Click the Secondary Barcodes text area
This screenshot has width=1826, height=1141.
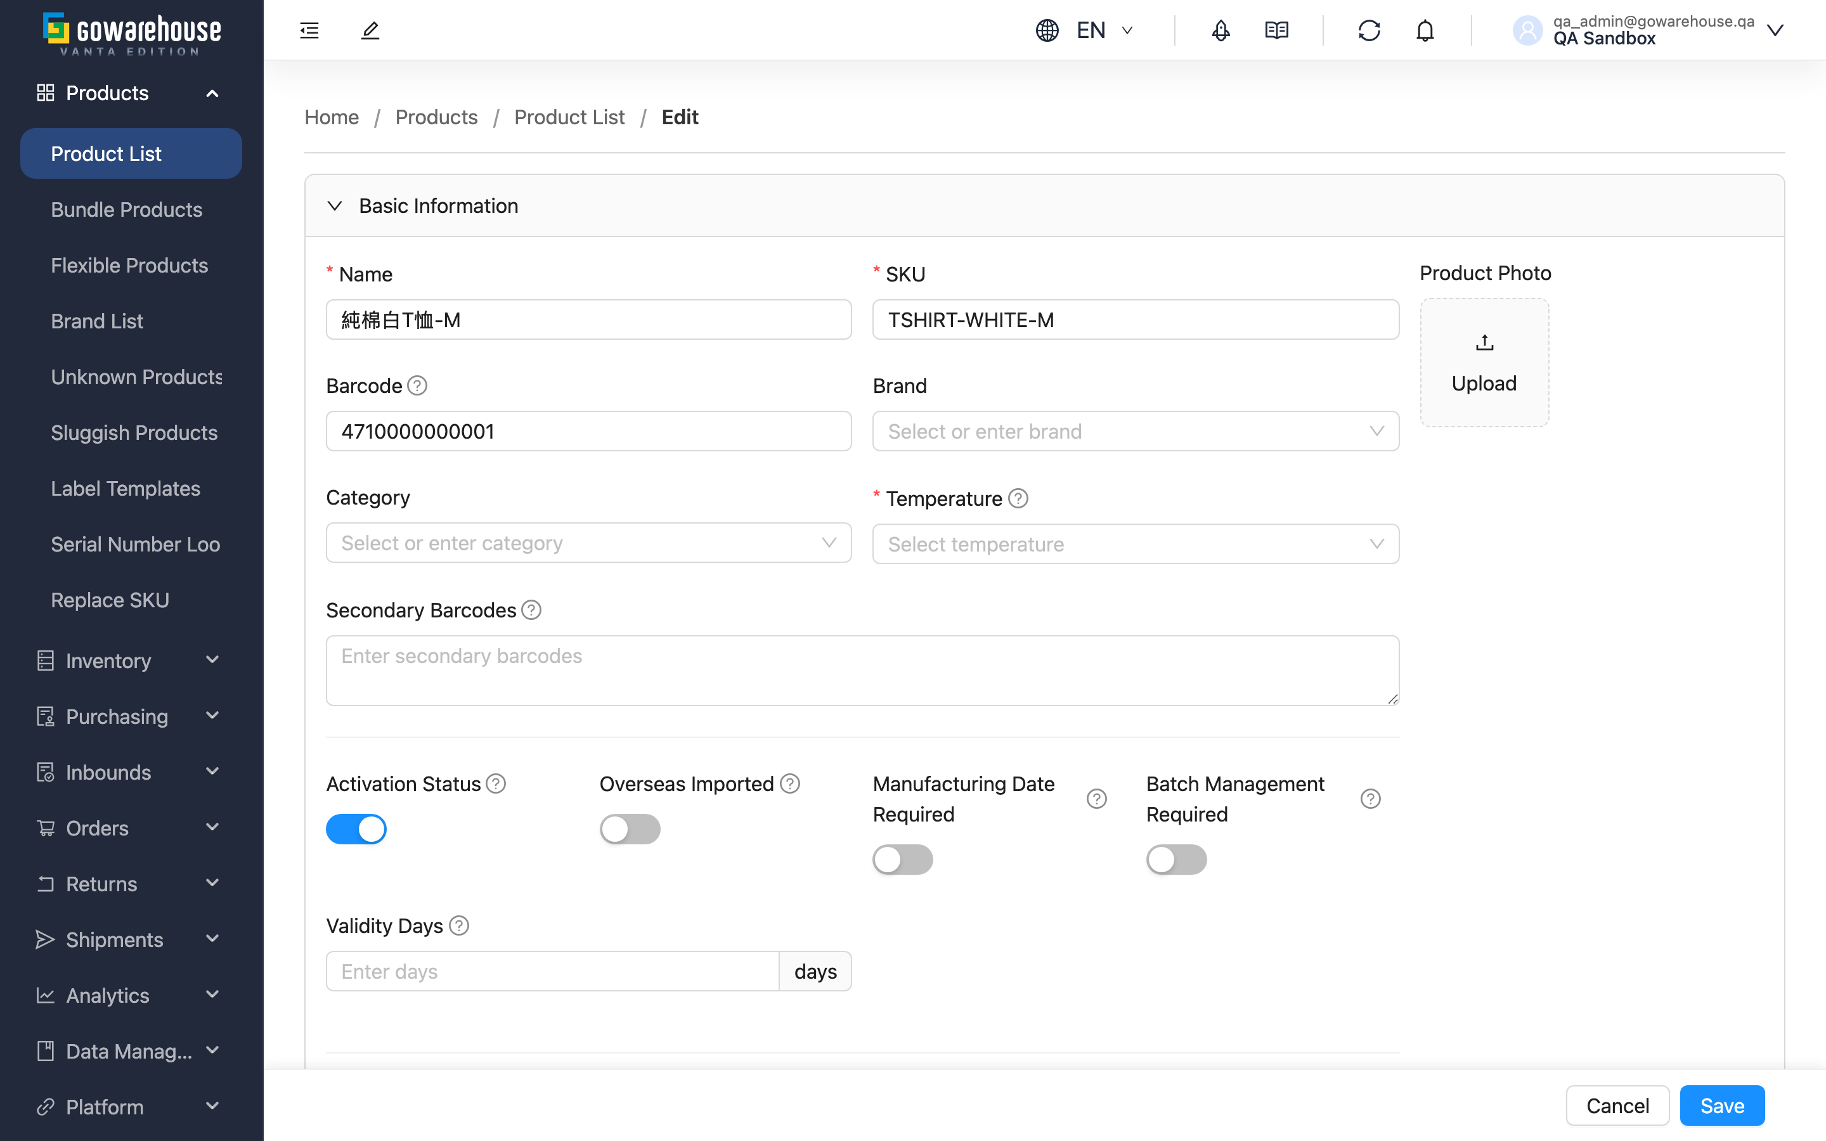pyautogui.click(x=862, y=670)
